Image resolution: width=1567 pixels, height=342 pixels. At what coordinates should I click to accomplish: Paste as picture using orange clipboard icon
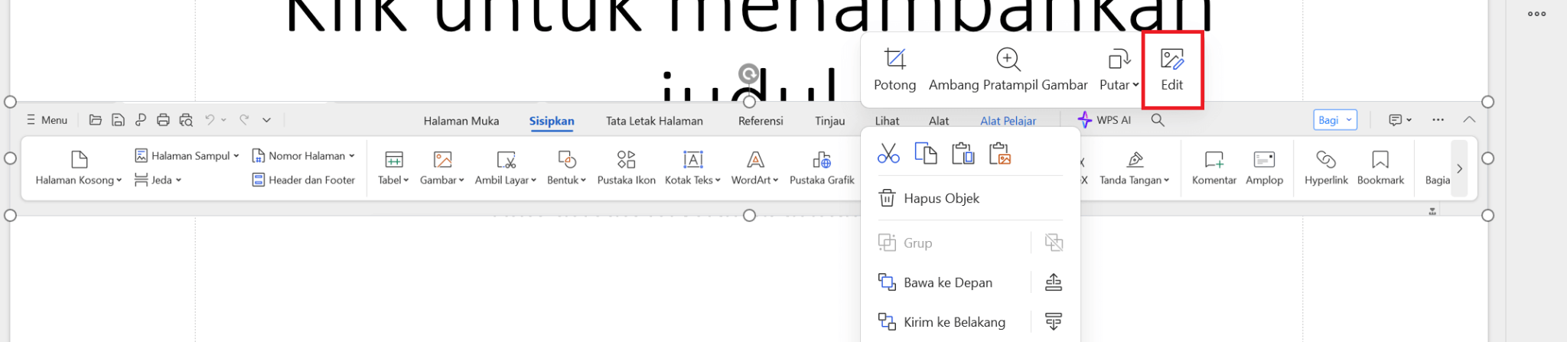point(1000,154)
